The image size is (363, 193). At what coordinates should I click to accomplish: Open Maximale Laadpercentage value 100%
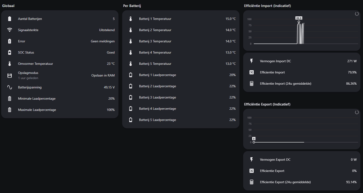110,110
